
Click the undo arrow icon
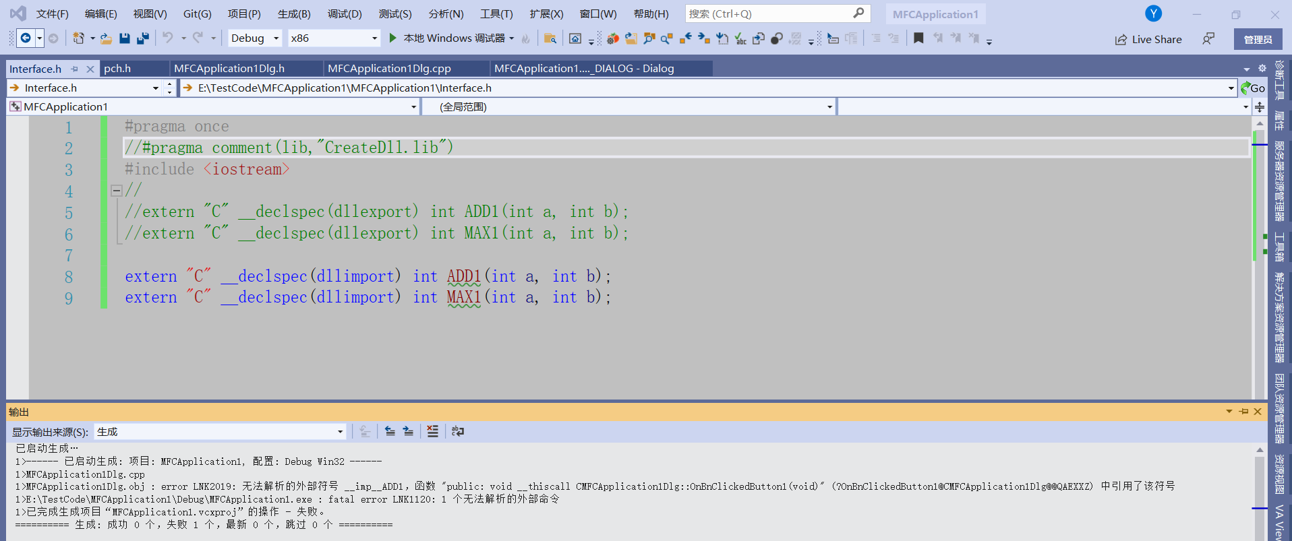(x=168, y=38)
